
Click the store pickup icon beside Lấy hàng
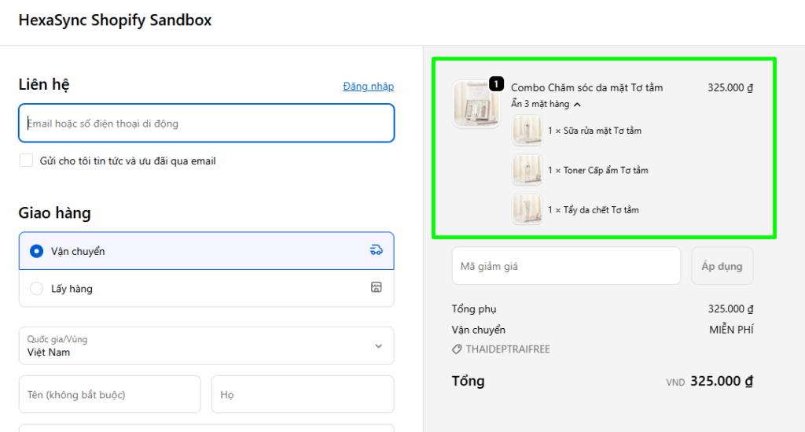376,288
